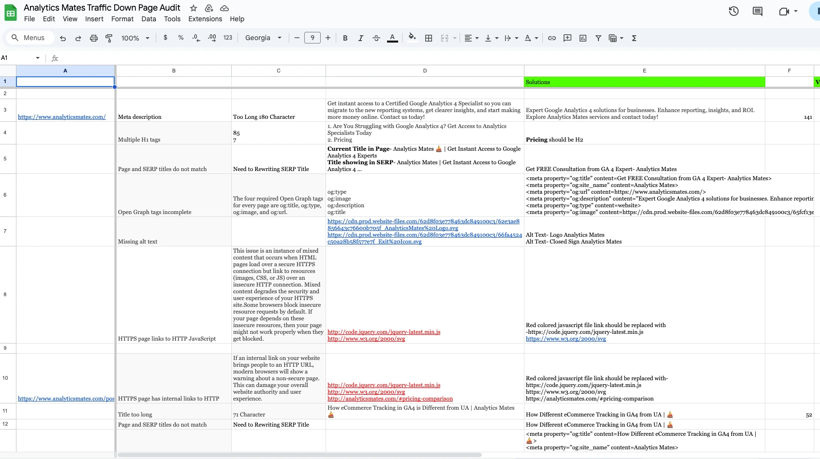Image resolution: width=820 pixels, height=459 pixels.
Task: Open more number formats 123
Action: point(228,38)
